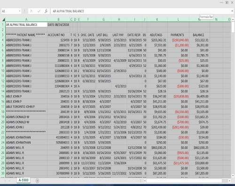Click balance cell $13,322.31
The image size is (235, 186).
199,40
